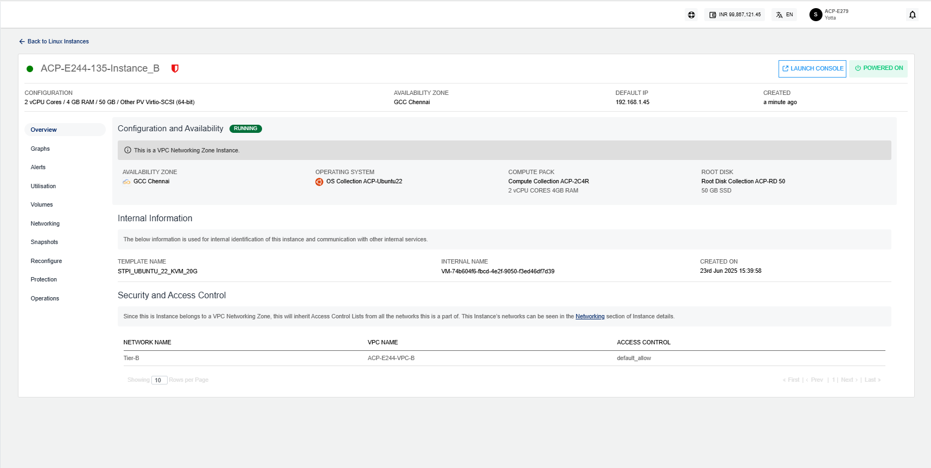
Task: Open the notifications bell
Action: (x=913, y=15)
